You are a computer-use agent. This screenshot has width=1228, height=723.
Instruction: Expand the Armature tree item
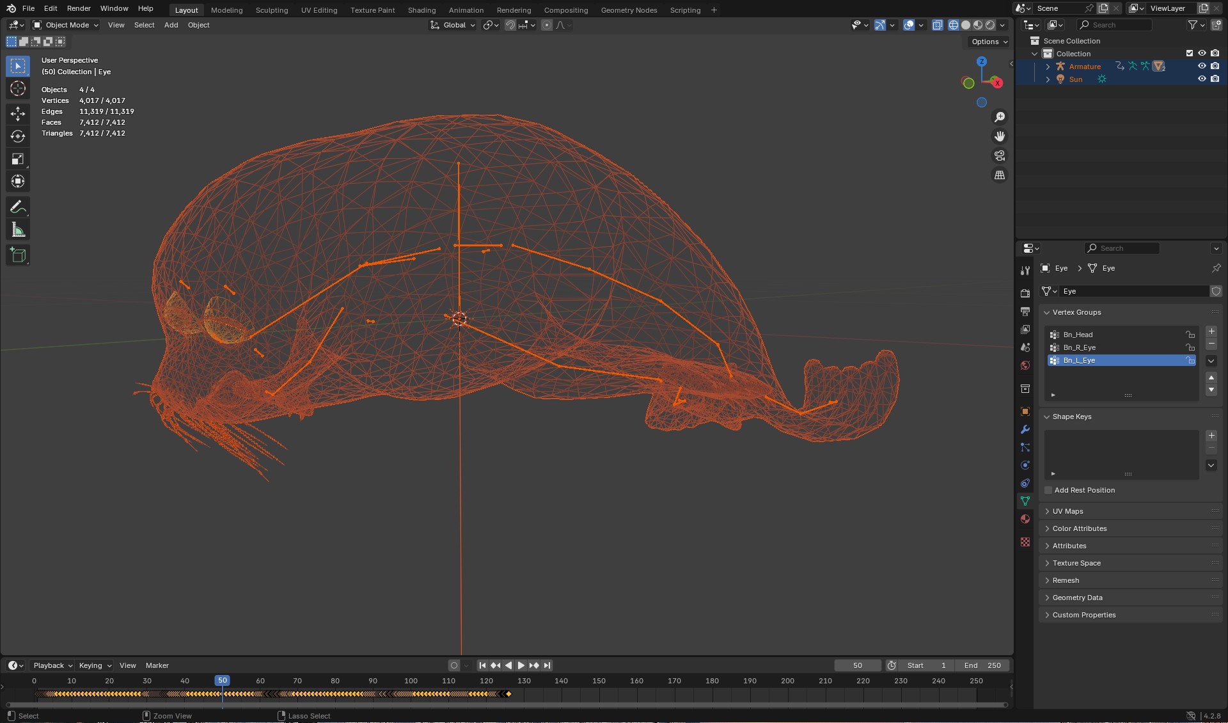(1048, 67)
